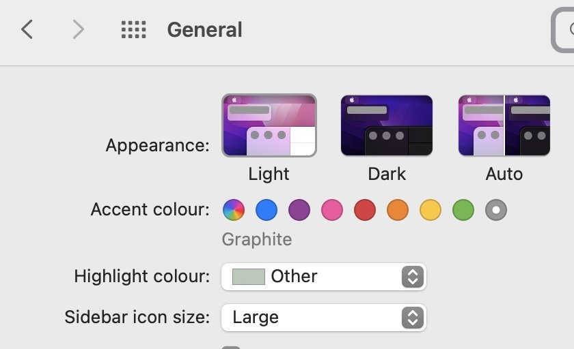Click the forward navigation chevron
The image size is (574, 349).
point(79,29)
